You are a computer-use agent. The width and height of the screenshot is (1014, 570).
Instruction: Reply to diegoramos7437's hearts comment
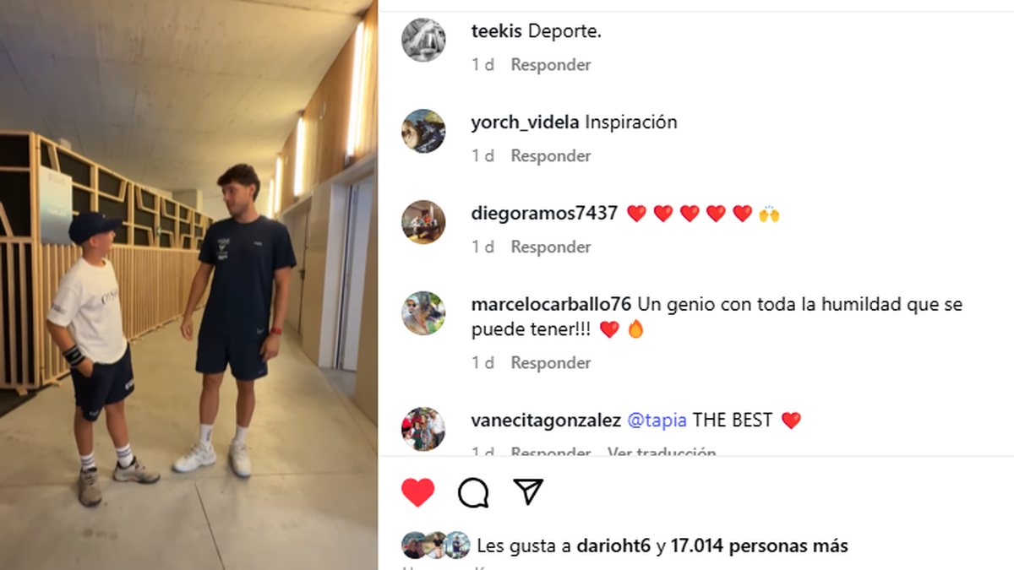pyautogui.click(x=551, y=247)
